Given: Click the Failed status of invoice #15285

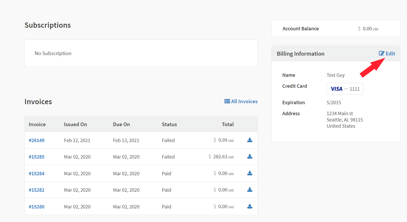Looking at the screenshot, I should 168,157.
